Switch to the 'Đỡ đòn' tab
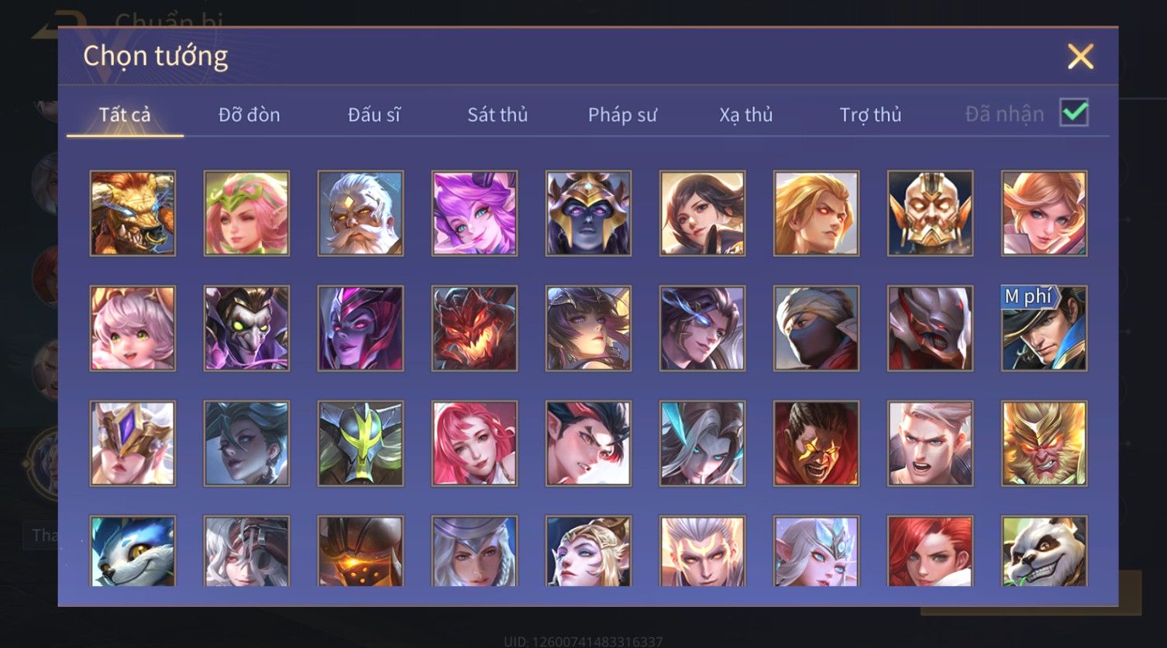The height and width of the screenshot is (648, 1167). [249, 115]
